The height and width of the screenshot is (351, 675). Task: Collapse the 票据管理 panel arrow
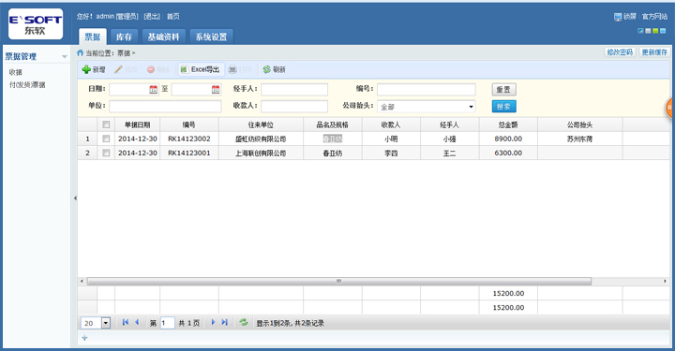point(65,57)
